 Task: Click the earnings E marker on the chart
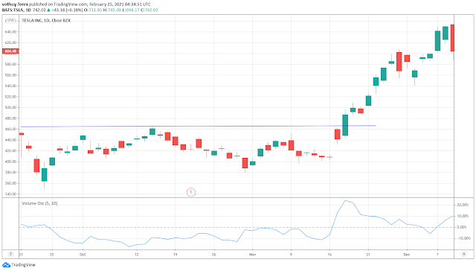pos(191,192)
